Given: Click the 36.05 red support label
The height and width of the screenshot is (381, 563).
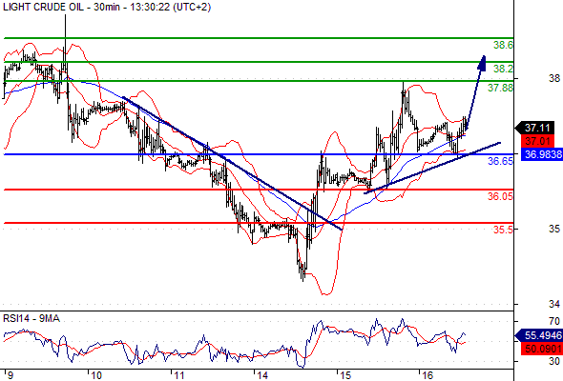Looking at the screenshot, I should 501,196.
